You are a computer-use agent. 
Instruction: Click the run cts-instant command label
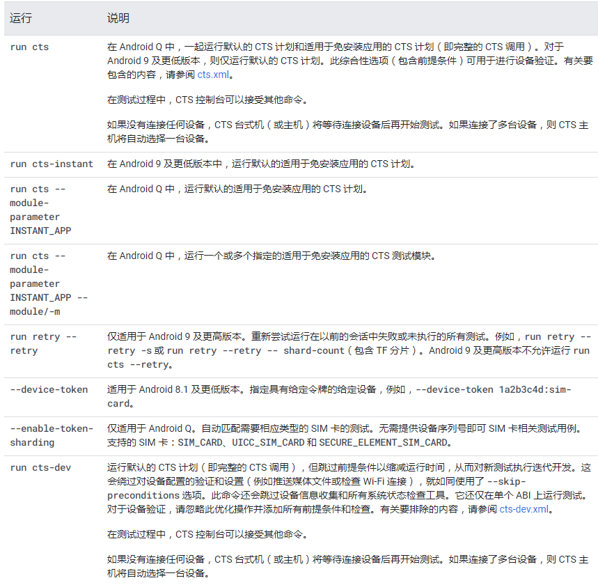click(x=52, y=165)
